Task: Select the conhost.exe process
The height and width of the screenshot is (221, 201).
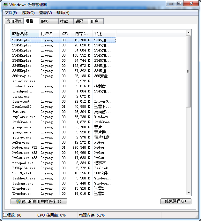Action: 63,86
